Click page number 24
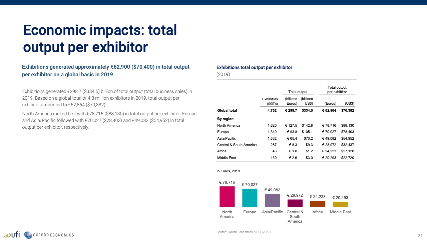The height and width of the screenshot is (240, 427). 420,236
